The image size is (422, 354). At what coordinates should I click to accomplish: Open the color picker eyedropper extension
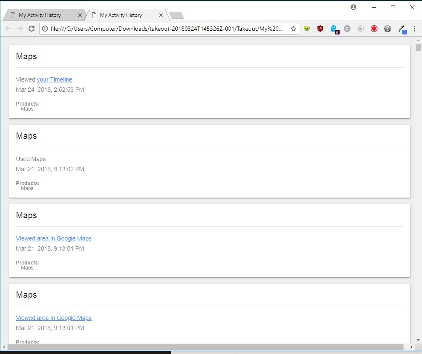(402, 29)
